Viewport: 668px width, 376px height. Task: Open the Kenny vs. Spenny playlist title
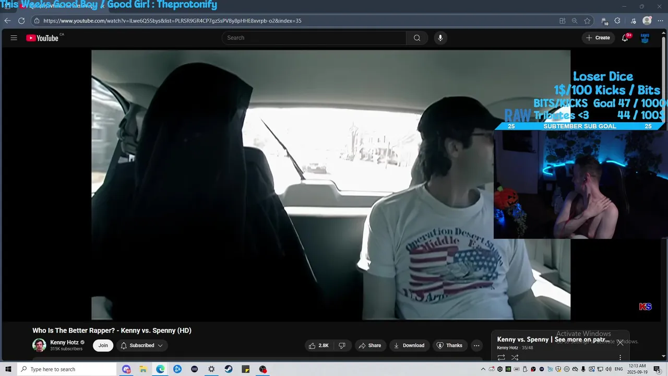[x=554, y=339]
